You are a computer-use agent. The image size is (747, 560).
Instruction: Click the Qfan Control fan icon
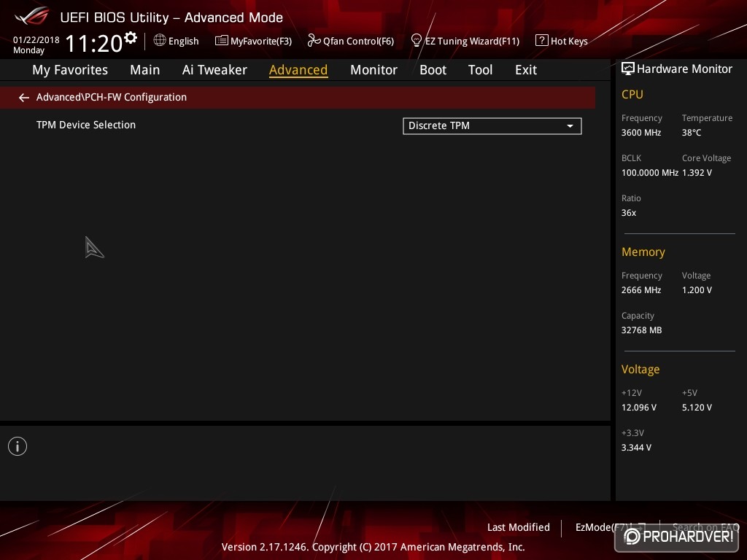tap(314, 41)
